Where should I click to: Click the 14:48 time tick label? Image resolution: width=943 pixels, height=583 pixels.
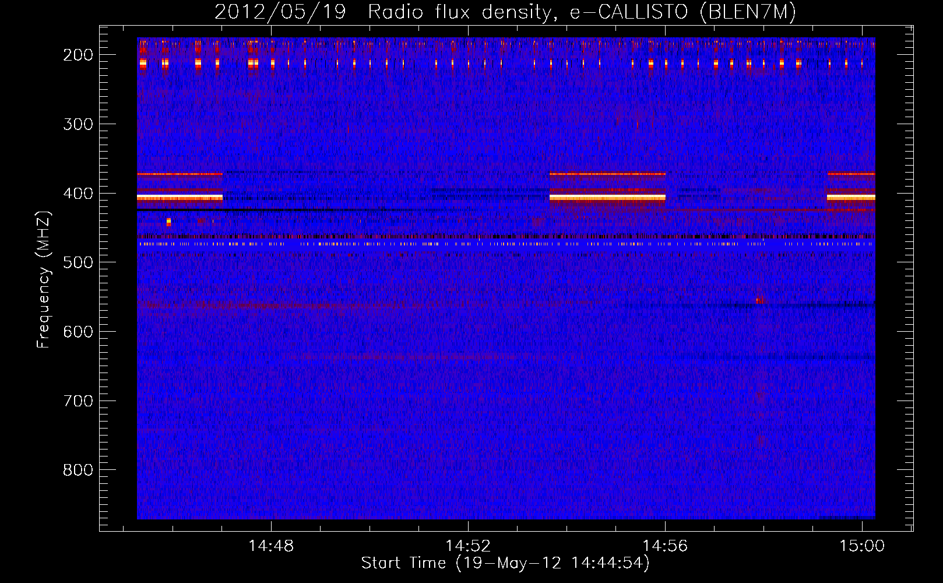271,546
